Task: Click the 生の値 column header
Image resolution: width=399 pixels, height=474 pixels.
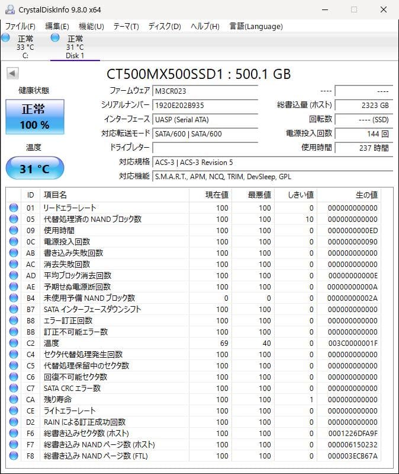Action: tap(349, 195)
